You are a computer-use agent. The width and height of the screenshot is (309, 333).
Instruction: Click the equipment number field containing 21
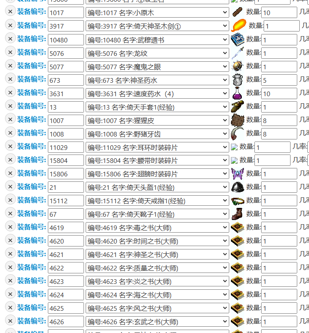(66, 187)
